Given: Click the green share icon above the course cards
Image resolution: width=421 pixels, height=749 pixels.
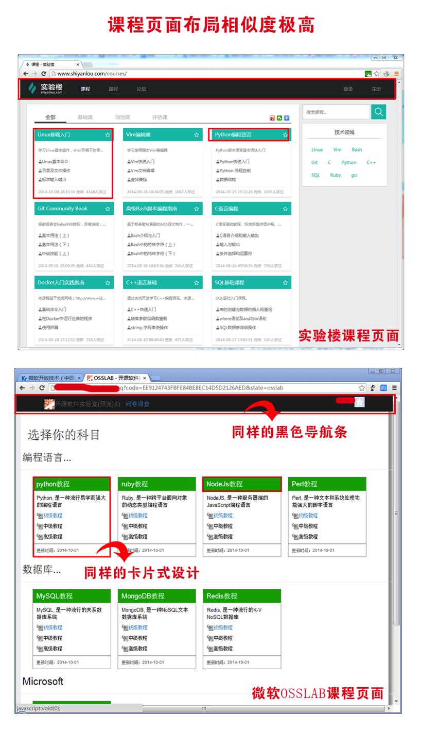Looking at the screenshot, I should [279, 118].
